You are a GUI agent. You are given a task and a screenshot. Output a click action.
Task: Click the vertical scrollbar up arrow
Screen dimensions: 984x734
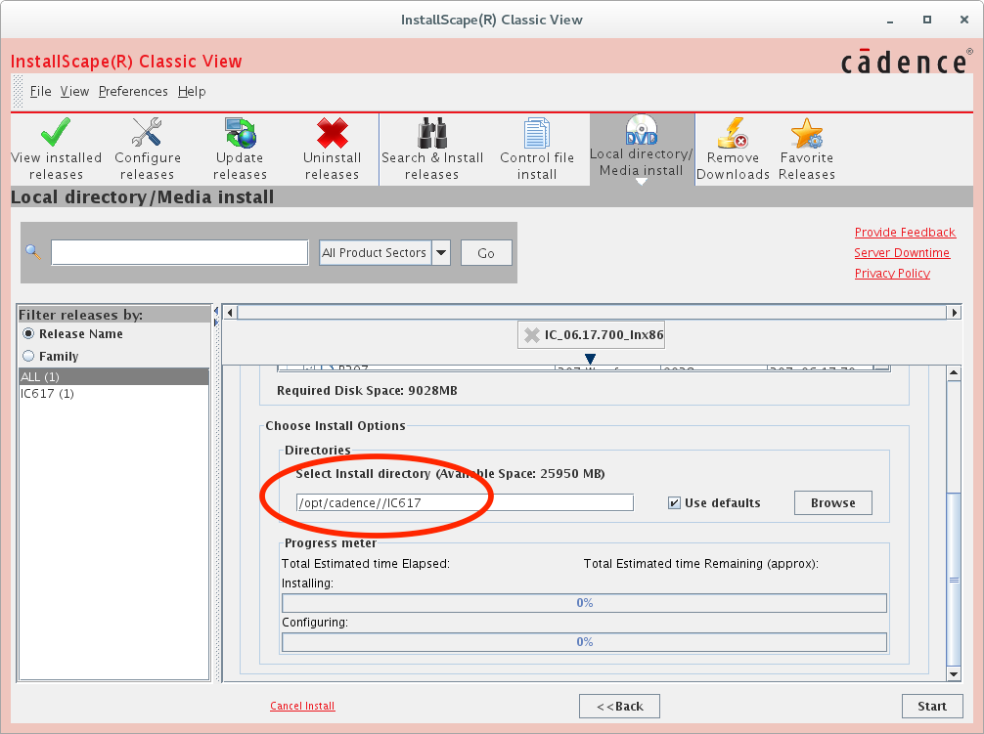954,373
